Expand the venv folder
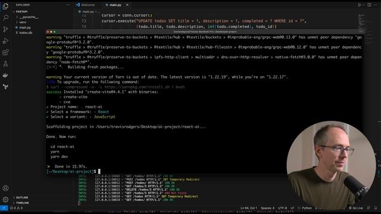This screenshot has height=214, width=381. click(x=23, y=22)
